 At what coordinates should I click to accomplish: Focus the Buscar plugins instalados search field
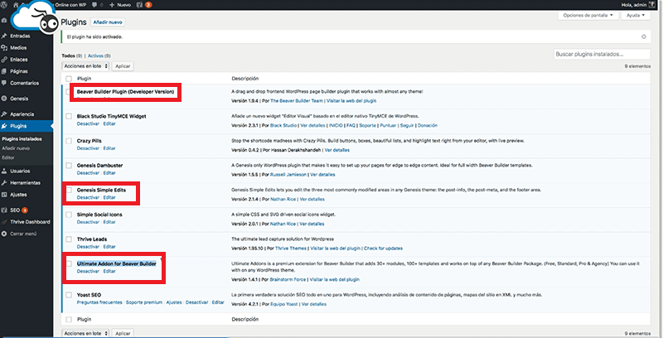(x=602, y=54)
